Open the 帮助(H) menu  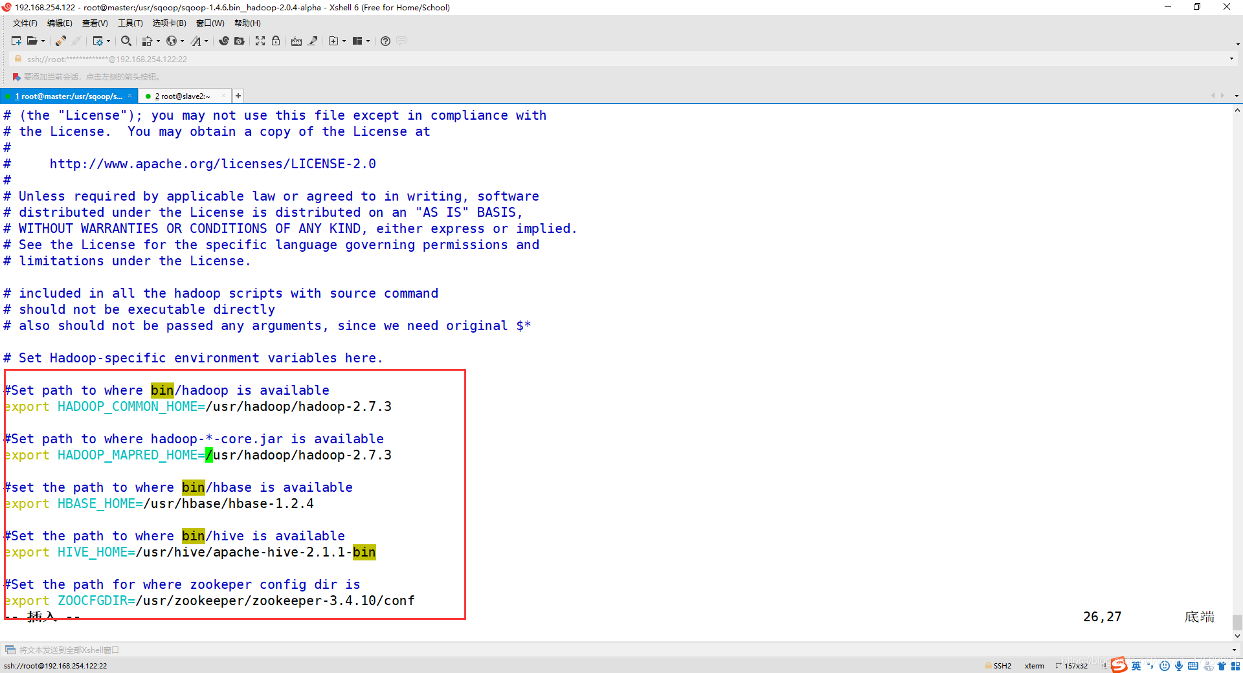[247, 23]
